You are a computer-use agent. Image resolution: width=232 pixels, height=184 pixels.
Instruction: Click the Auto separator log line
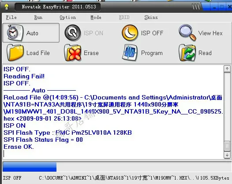pyautogui.click(x=40, y=90)
